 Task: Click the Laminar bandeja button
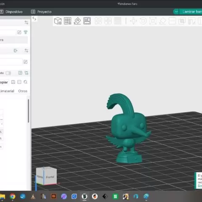click(191, 12)
